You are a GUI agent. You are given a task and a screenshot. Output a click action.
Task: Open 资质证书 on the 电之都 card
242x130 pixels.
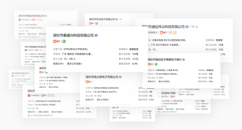pos(90,100)
